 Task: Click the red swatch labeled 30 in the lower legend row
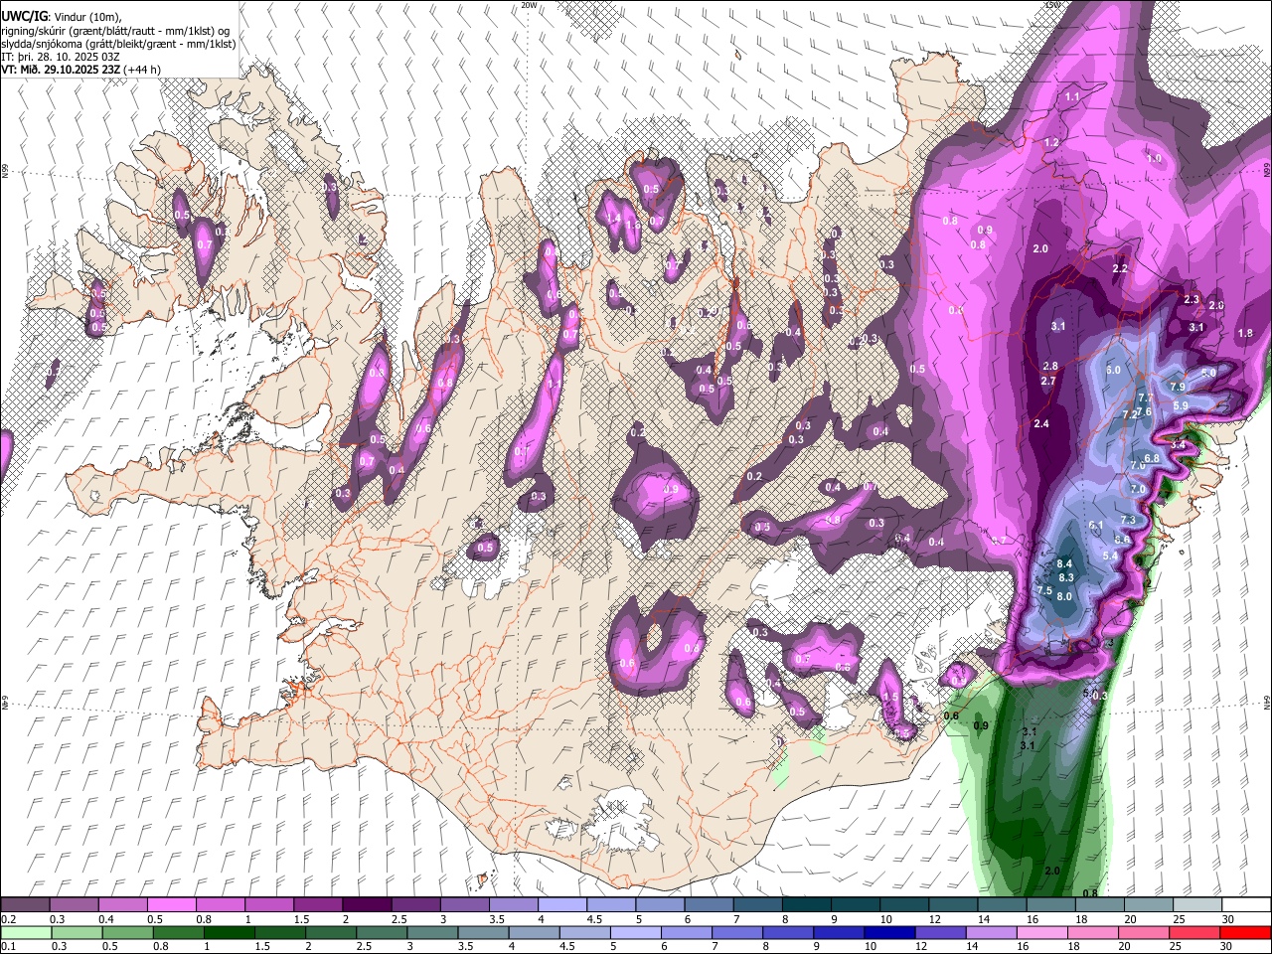[1245, 933]
